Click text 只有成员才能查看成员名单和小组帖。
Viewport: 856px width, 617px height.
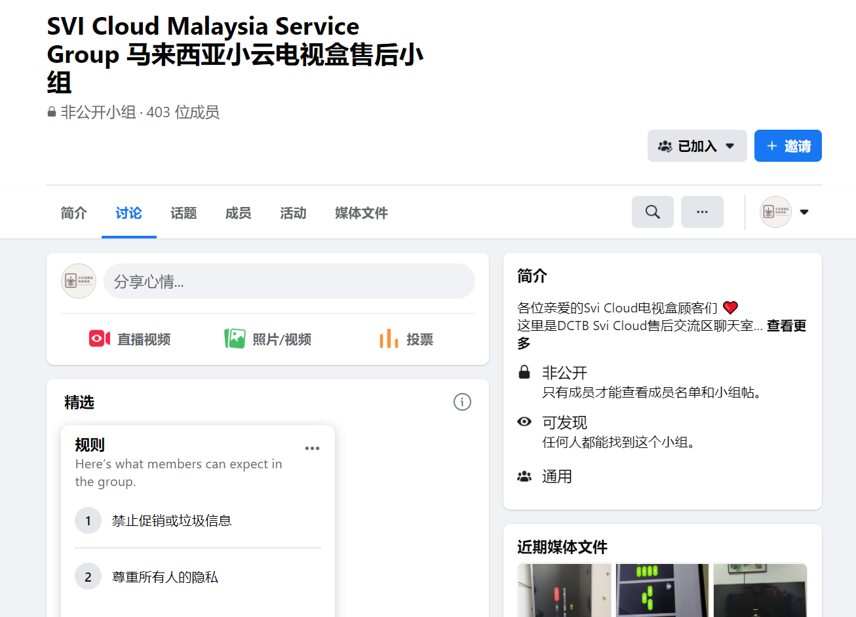coord(652,392)
